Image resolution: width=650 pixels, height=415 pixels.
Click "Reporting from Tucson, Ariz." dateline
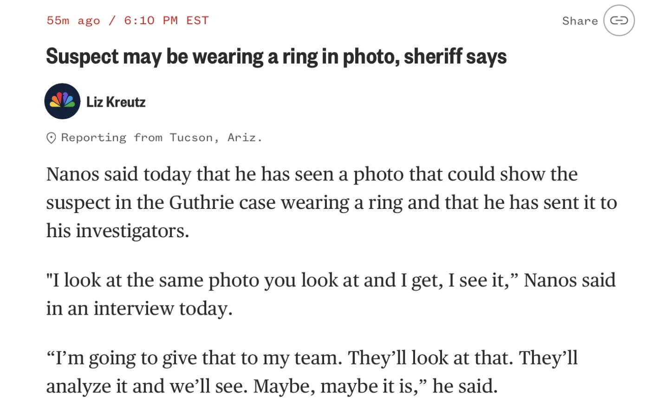pyautogui.click(x=162, y=137)
